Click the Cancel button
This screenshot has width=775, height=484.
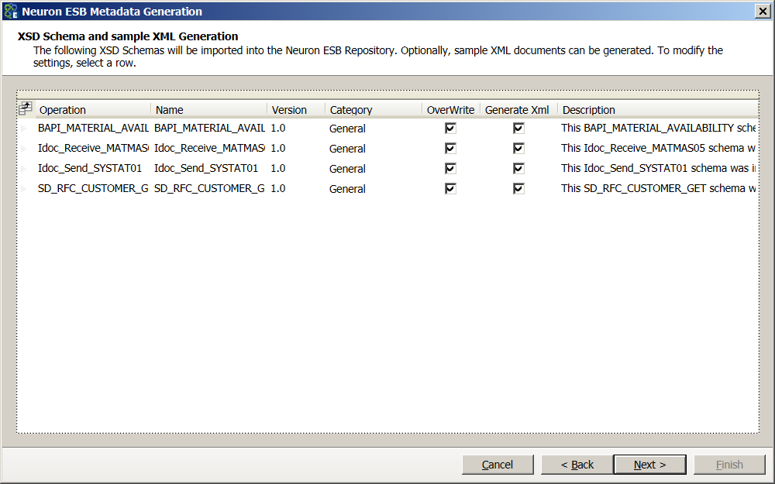pyautogui.click(x=498, y=465)
